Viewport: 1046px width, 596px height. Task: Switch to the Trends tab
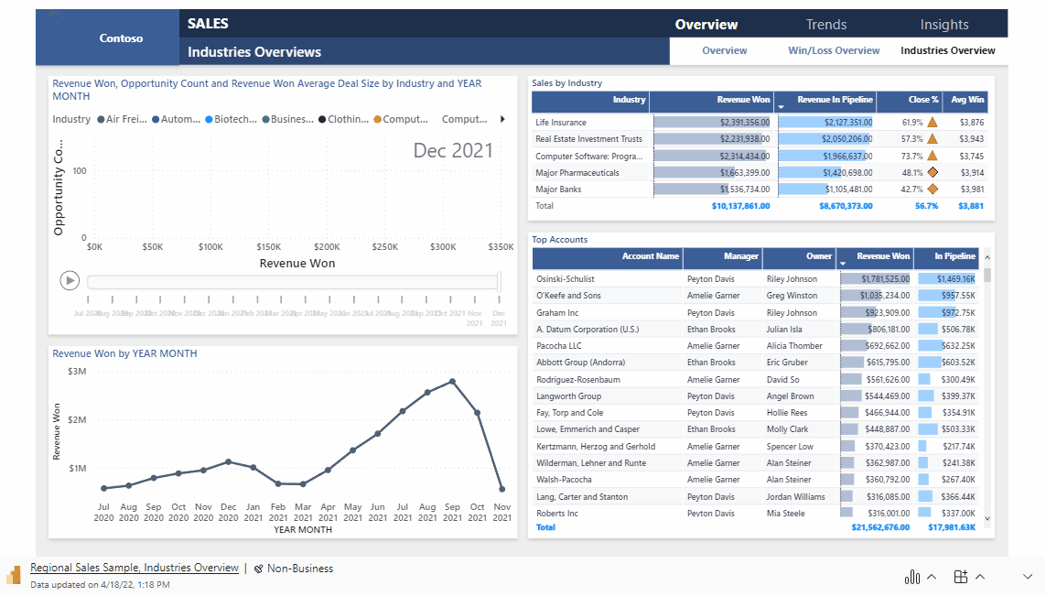click(825, 23)
